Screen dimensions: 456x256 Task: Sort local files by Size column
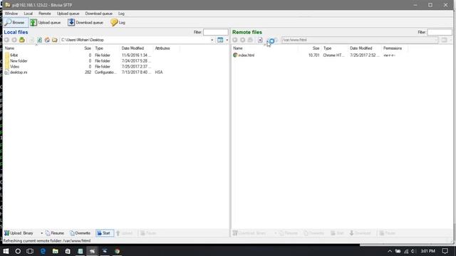click(81, 48)
